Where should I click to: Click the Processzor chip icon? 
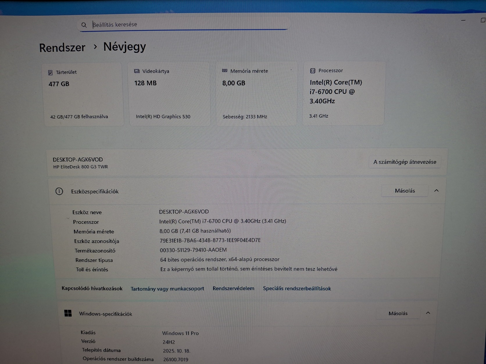click(x=313, y=71)
